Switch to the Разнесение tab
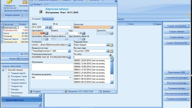 coord(48,19)
